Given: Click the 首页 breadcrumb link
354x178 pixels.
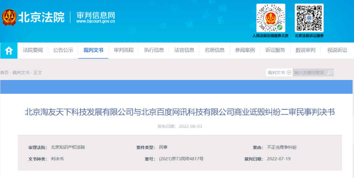Looking at the screenshot, I should pos(4,72).
